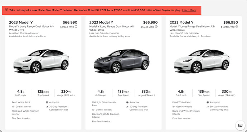Click payment info icon on silver Model Y
This screenshot has width=247, height=132.
click(156, 26)
